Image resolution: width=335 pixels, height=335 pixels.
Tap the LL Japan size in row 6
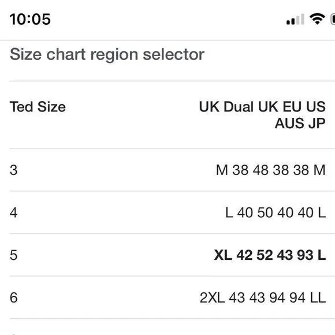[318, 297]
